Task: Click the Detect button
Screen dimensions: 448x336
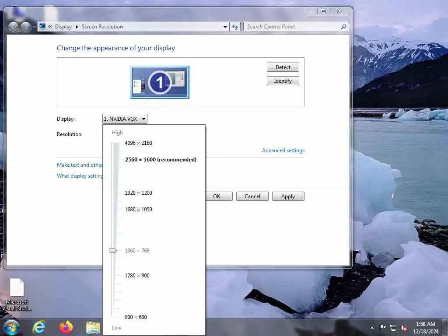Action: (x=283, y=67)
